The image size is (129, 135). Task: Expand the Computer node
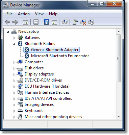(x=14, y=62)
